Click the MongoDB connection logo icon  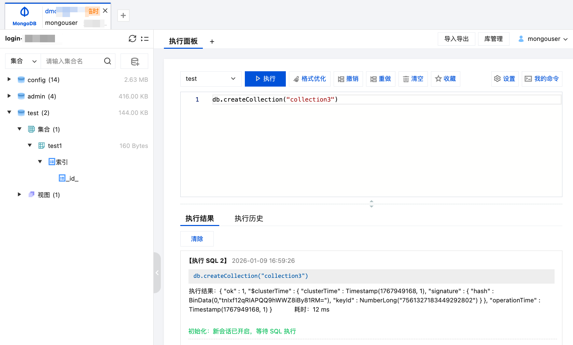24,11
